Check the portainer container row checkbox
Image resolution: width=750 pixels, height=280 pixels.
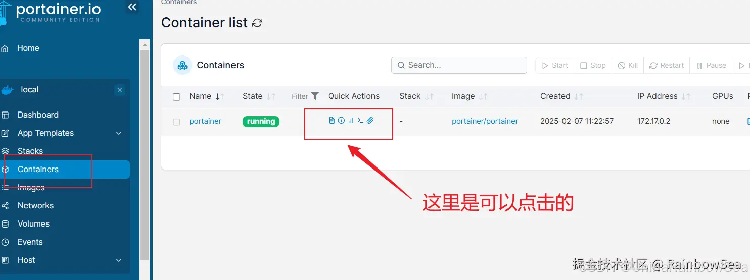tap(176, 122)
